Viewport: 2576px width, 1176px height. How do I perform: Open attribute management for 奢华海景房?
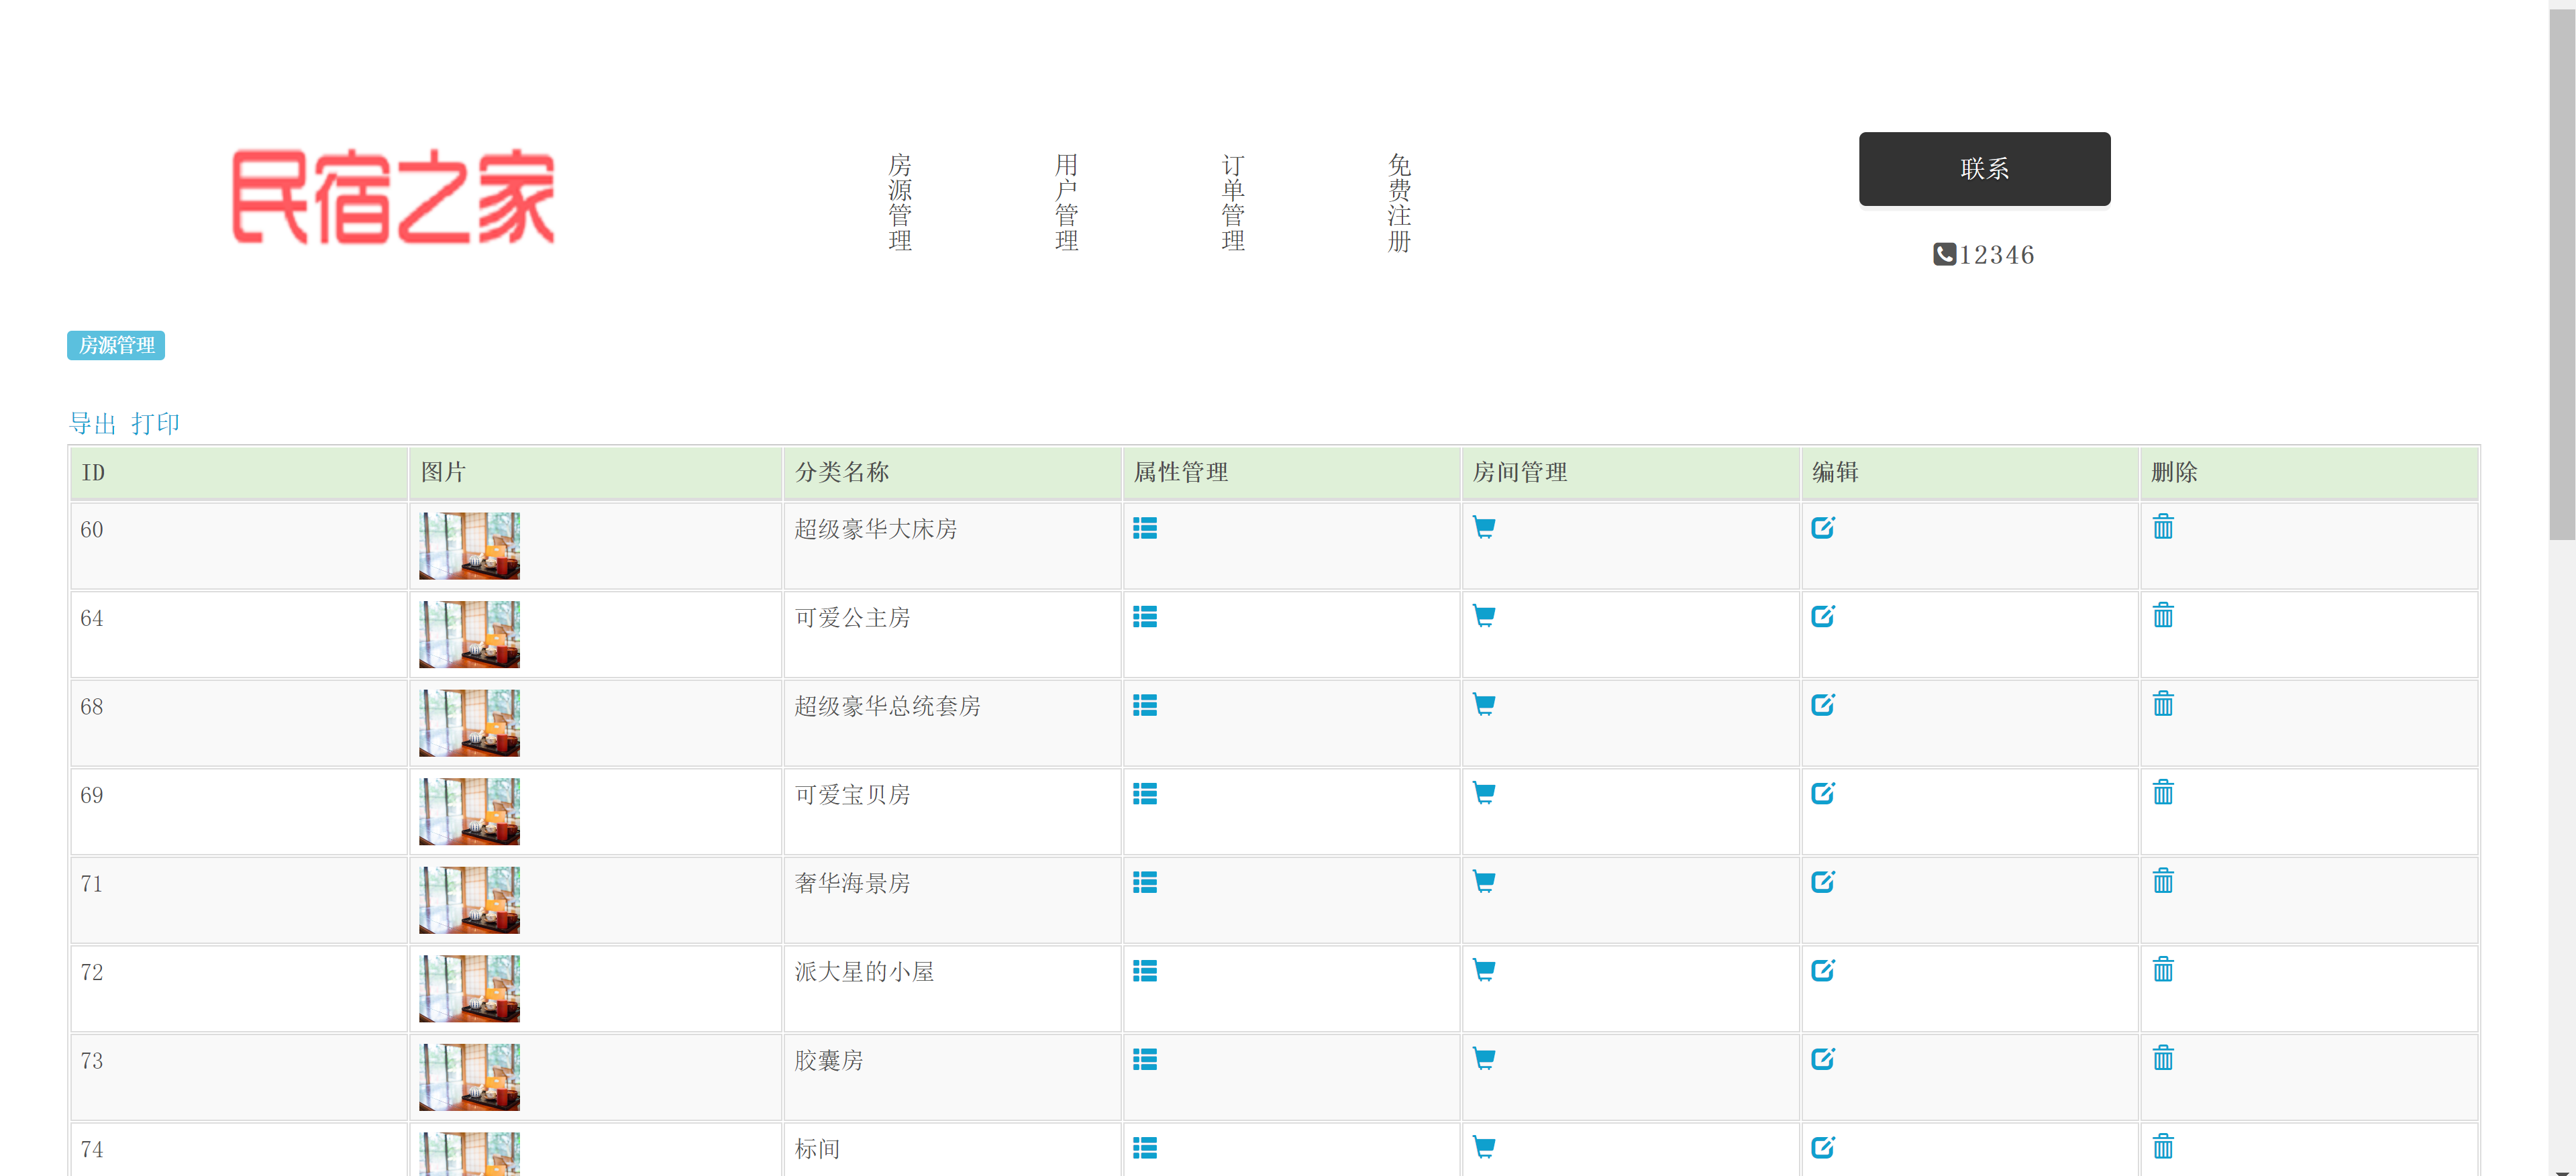1145,883
